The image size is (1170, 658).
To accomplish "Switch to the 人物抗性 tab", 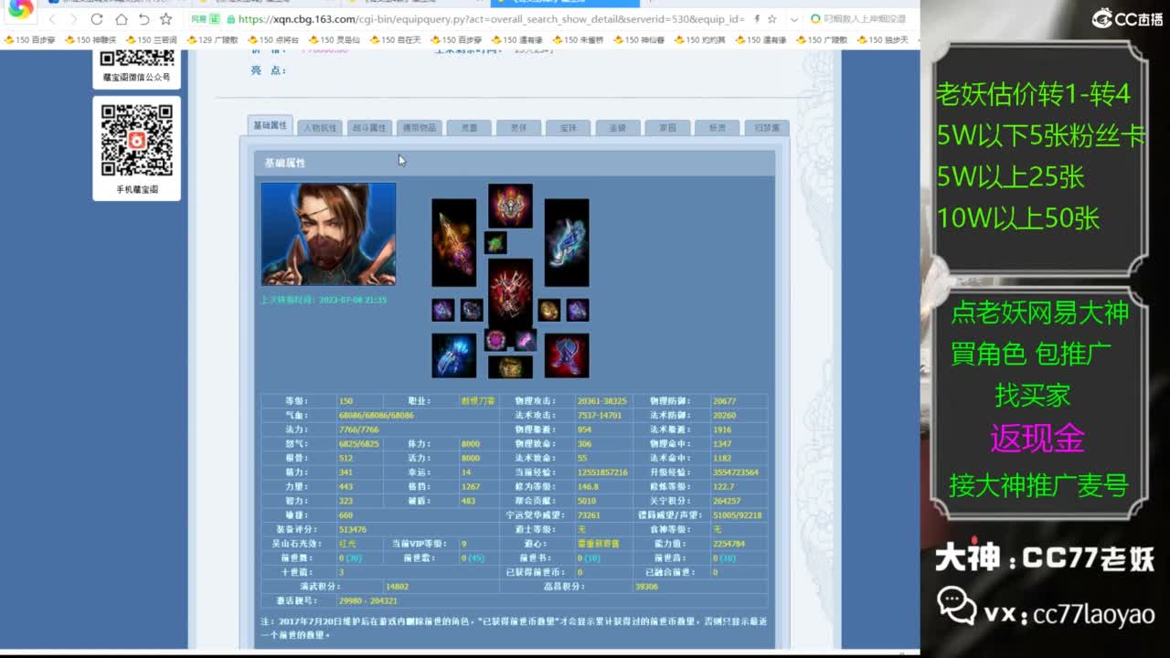I will pos(320,128).
